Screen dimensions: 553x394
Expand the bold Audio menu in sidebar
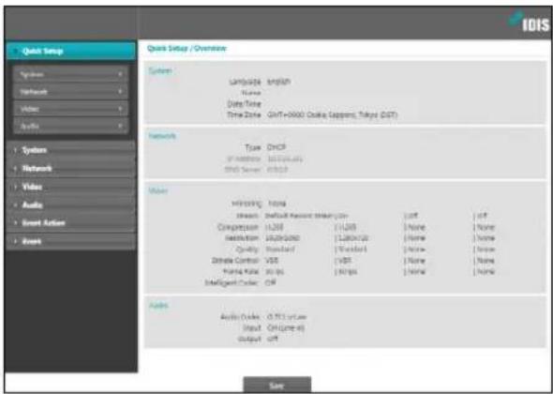coord(71,205)
